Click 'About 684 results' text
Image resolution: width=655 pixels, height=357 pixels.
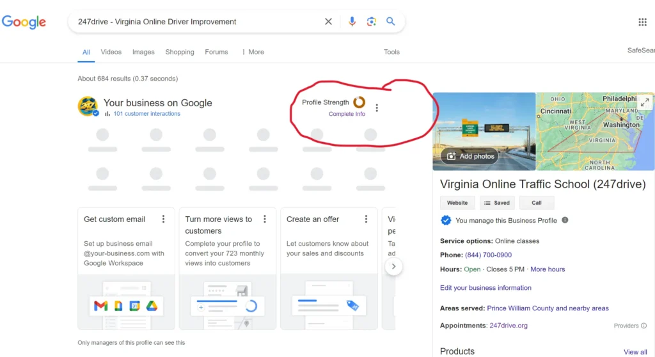point(128,79)
